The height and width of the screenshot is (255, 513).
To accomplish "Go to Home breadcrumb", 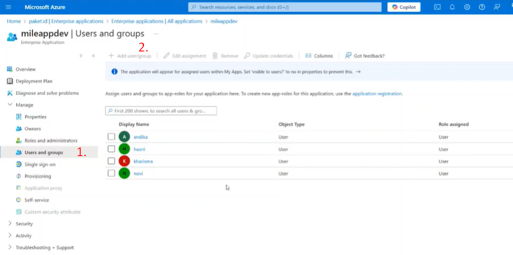I will [x=14, y=21].
